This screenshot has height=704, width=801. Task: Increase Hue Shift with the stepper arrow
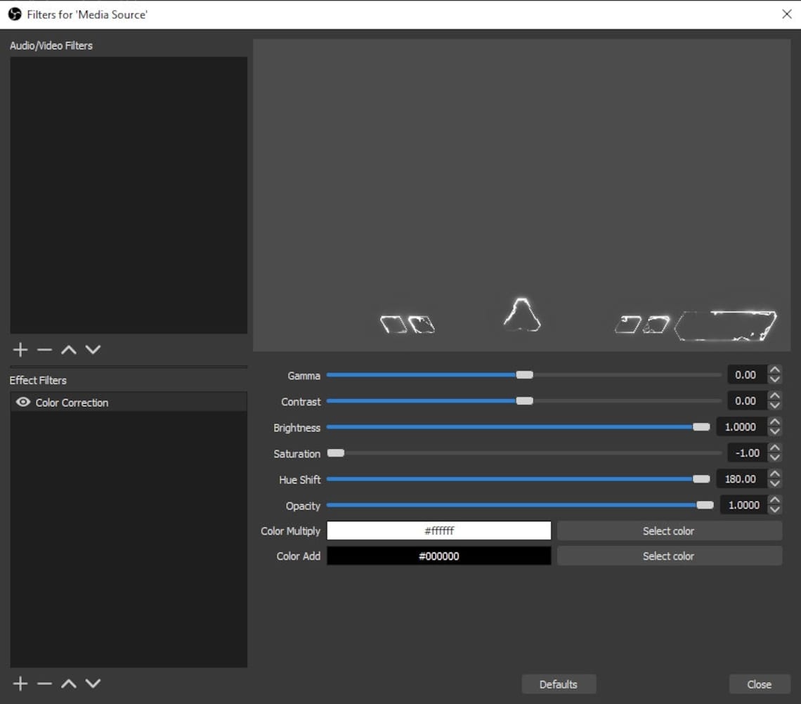775,474
